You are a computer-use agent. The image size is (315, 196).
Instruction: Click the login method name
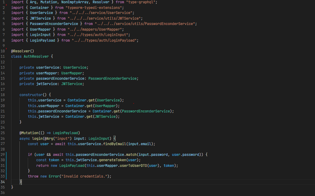point(37,139)
